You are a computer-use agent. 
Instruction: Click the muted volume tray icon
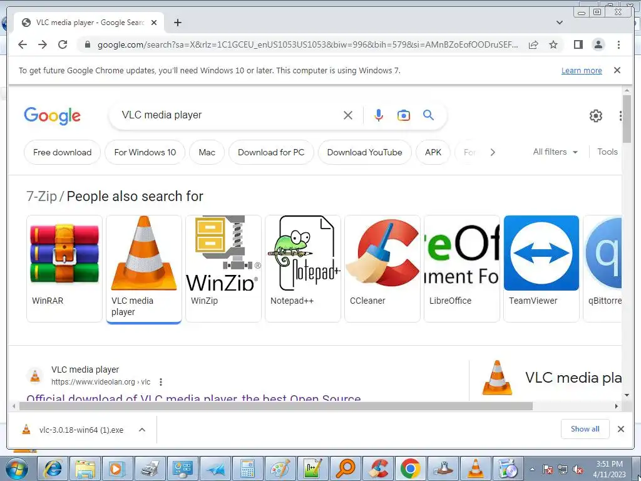[x=578, y=470]
